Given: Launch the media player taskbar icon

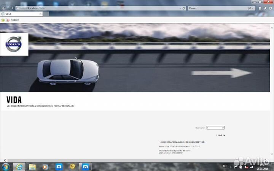Looking at the screenshot, I should click(45, 167).
